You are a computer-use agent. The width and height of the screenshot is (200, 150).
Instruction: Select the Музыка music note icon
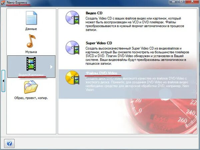(31, 41)
